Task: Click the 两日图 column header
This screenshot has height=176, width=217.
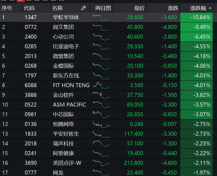Action: 103,8
